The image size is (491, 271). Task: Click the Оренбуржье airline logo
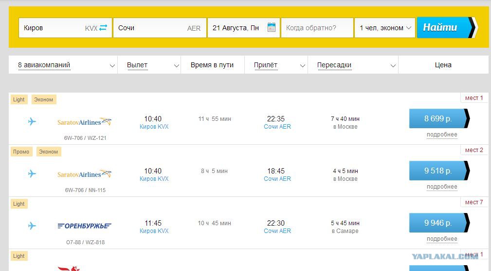tap(85, 226)
